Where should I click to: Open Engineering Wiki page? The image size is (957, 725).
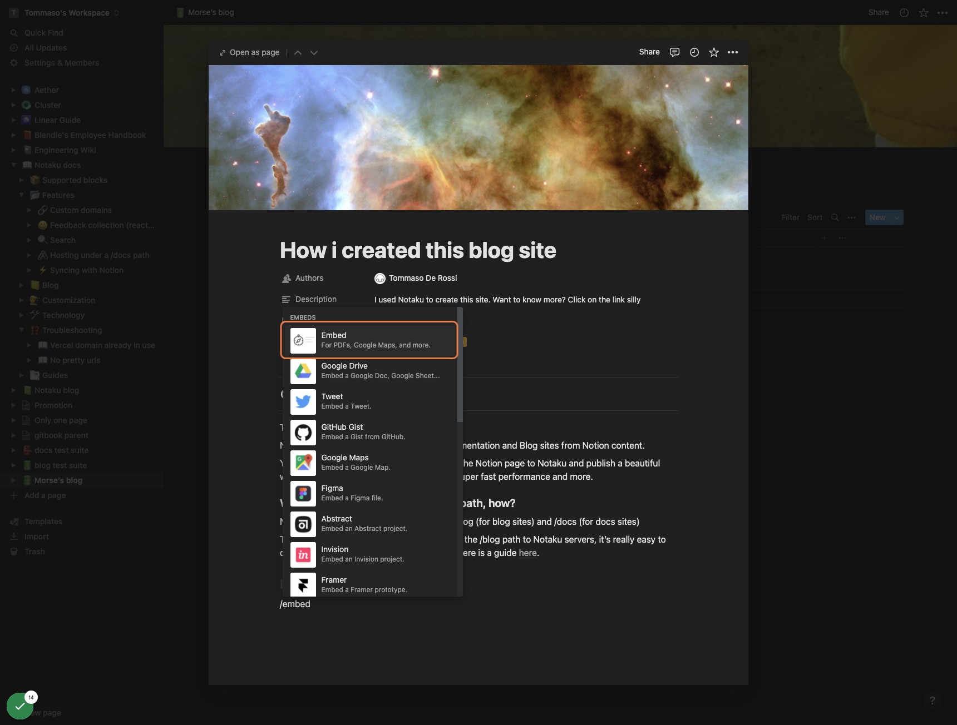click(x=65, y=150)
